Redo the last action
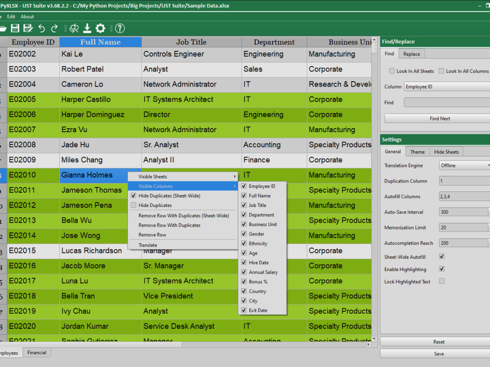 click(x=54, y=28)
